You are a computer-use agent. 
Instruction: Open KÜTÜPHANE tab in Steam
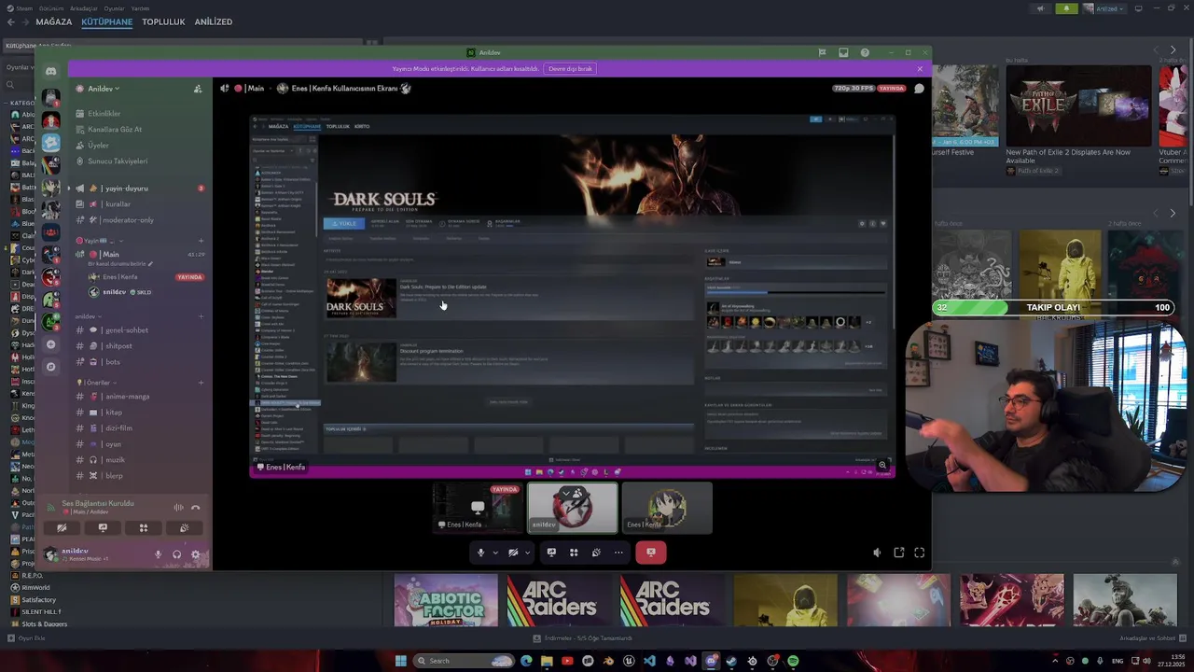107,21
